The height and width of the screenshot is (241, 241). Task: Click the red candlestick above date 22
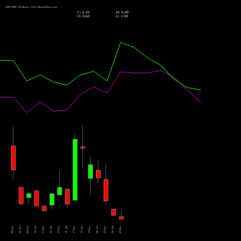coord(98,174)
